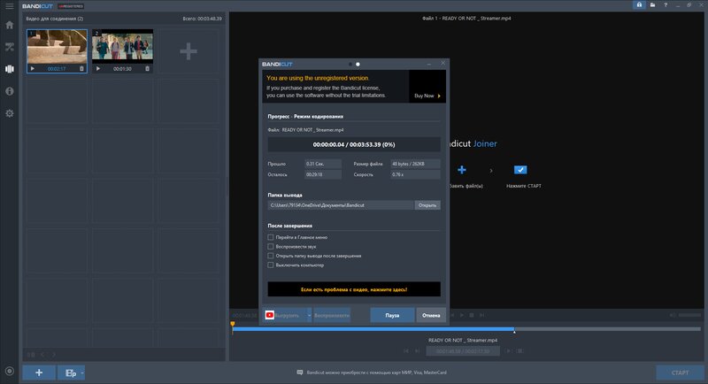The image size is (708, 384).
Task: Minimize the progress dialog
Action: pos(429,64)
